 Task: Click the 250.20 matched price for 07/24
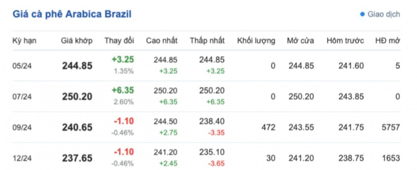click(77, 97)
